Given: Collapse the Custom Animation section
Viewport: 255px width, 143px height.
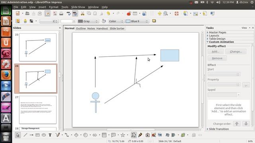Looking at the screenshot, I should pos(222,42).
